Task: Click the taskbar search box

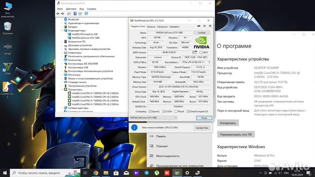Action: 45,173
